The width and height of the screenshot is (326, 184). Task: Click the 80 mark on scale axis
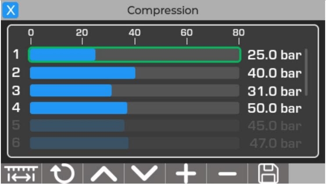click(239, 32)
